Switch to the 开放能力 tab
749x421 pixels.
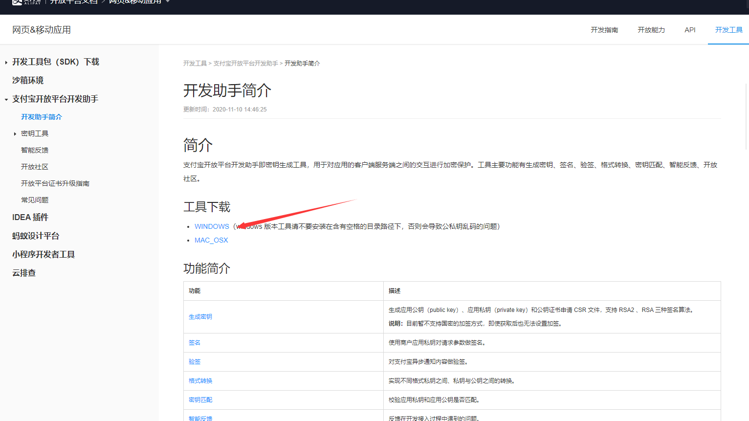click(651, 30)
